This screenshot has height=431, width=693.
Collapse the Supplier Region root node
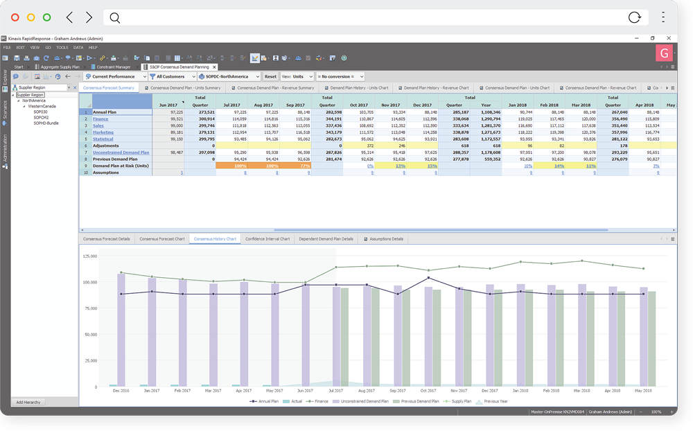pos(13,95)
